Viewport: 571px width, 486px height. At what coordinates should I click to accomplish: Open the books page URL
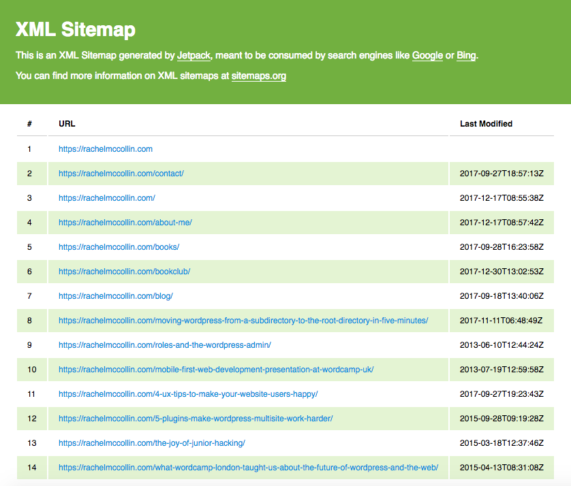tap(119, 247)
